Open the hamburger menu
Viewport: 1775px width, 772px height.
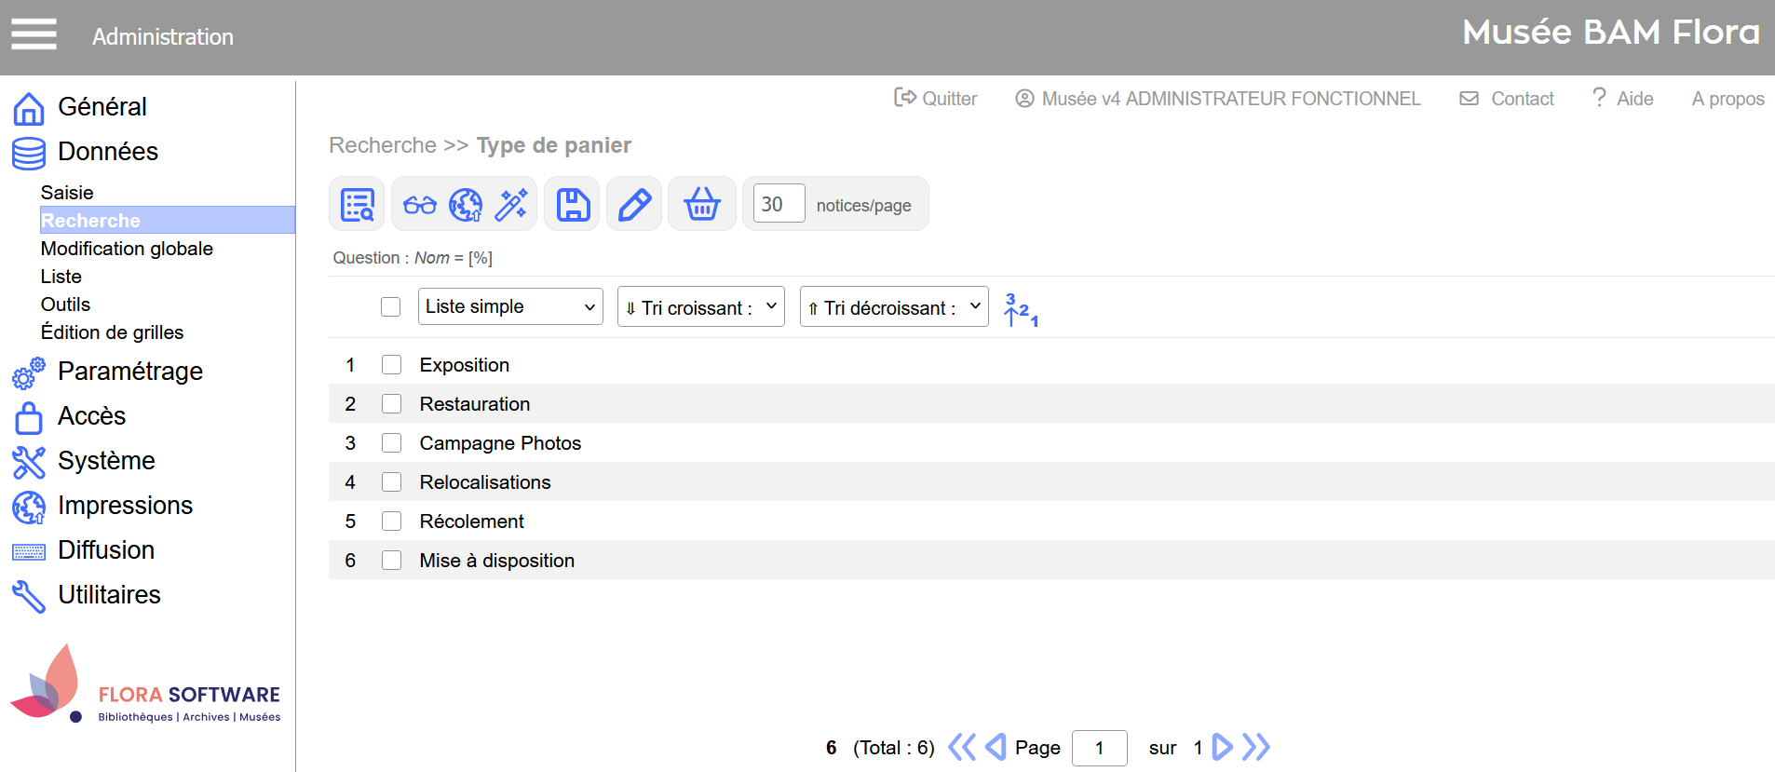[34, 34]
